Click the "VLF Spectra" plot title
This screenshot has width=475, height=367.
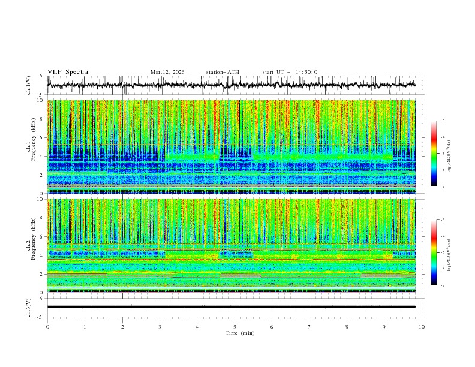(x=68, y=72)
